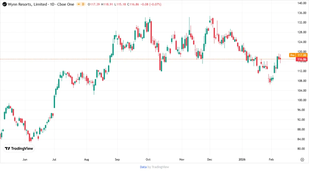Click the 'Dec' time axis label
This screenshot has width=309, height=171.
click(x=210, y=159)
